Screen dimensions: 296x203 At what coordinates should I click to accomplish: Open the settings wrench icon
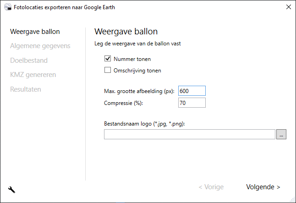[12, 189]
